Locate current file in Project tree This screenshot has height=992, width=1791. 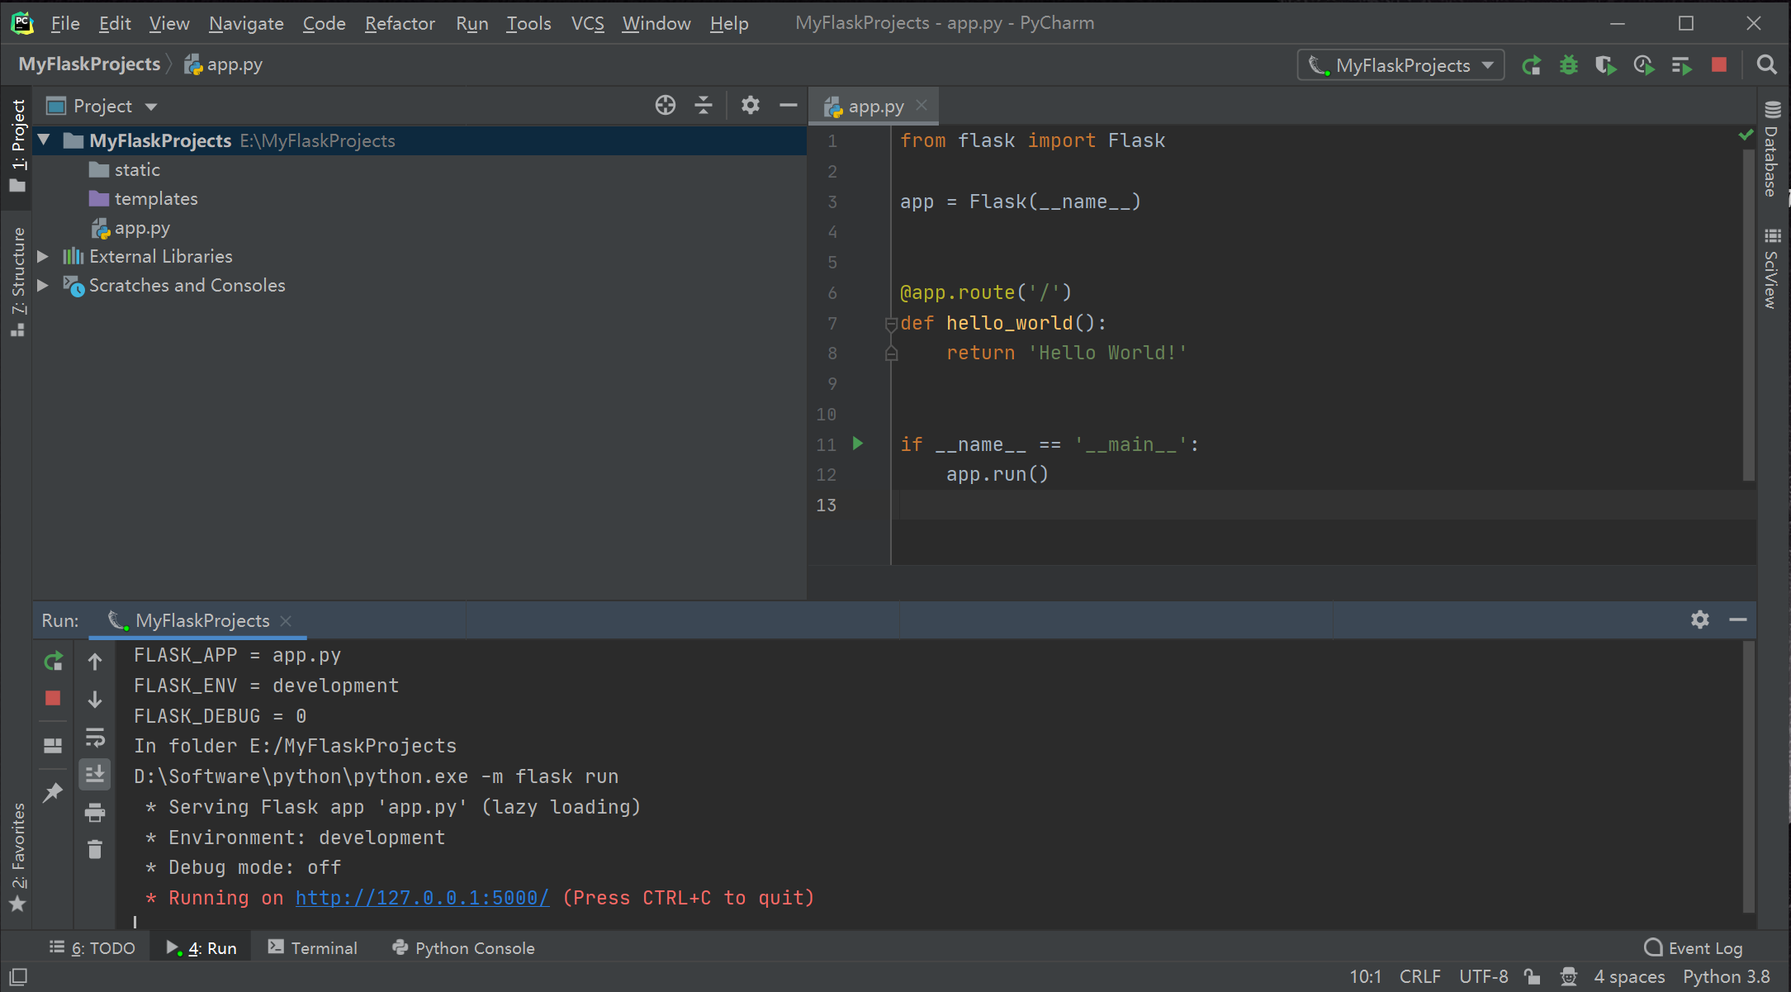click(x=665, y=106)
